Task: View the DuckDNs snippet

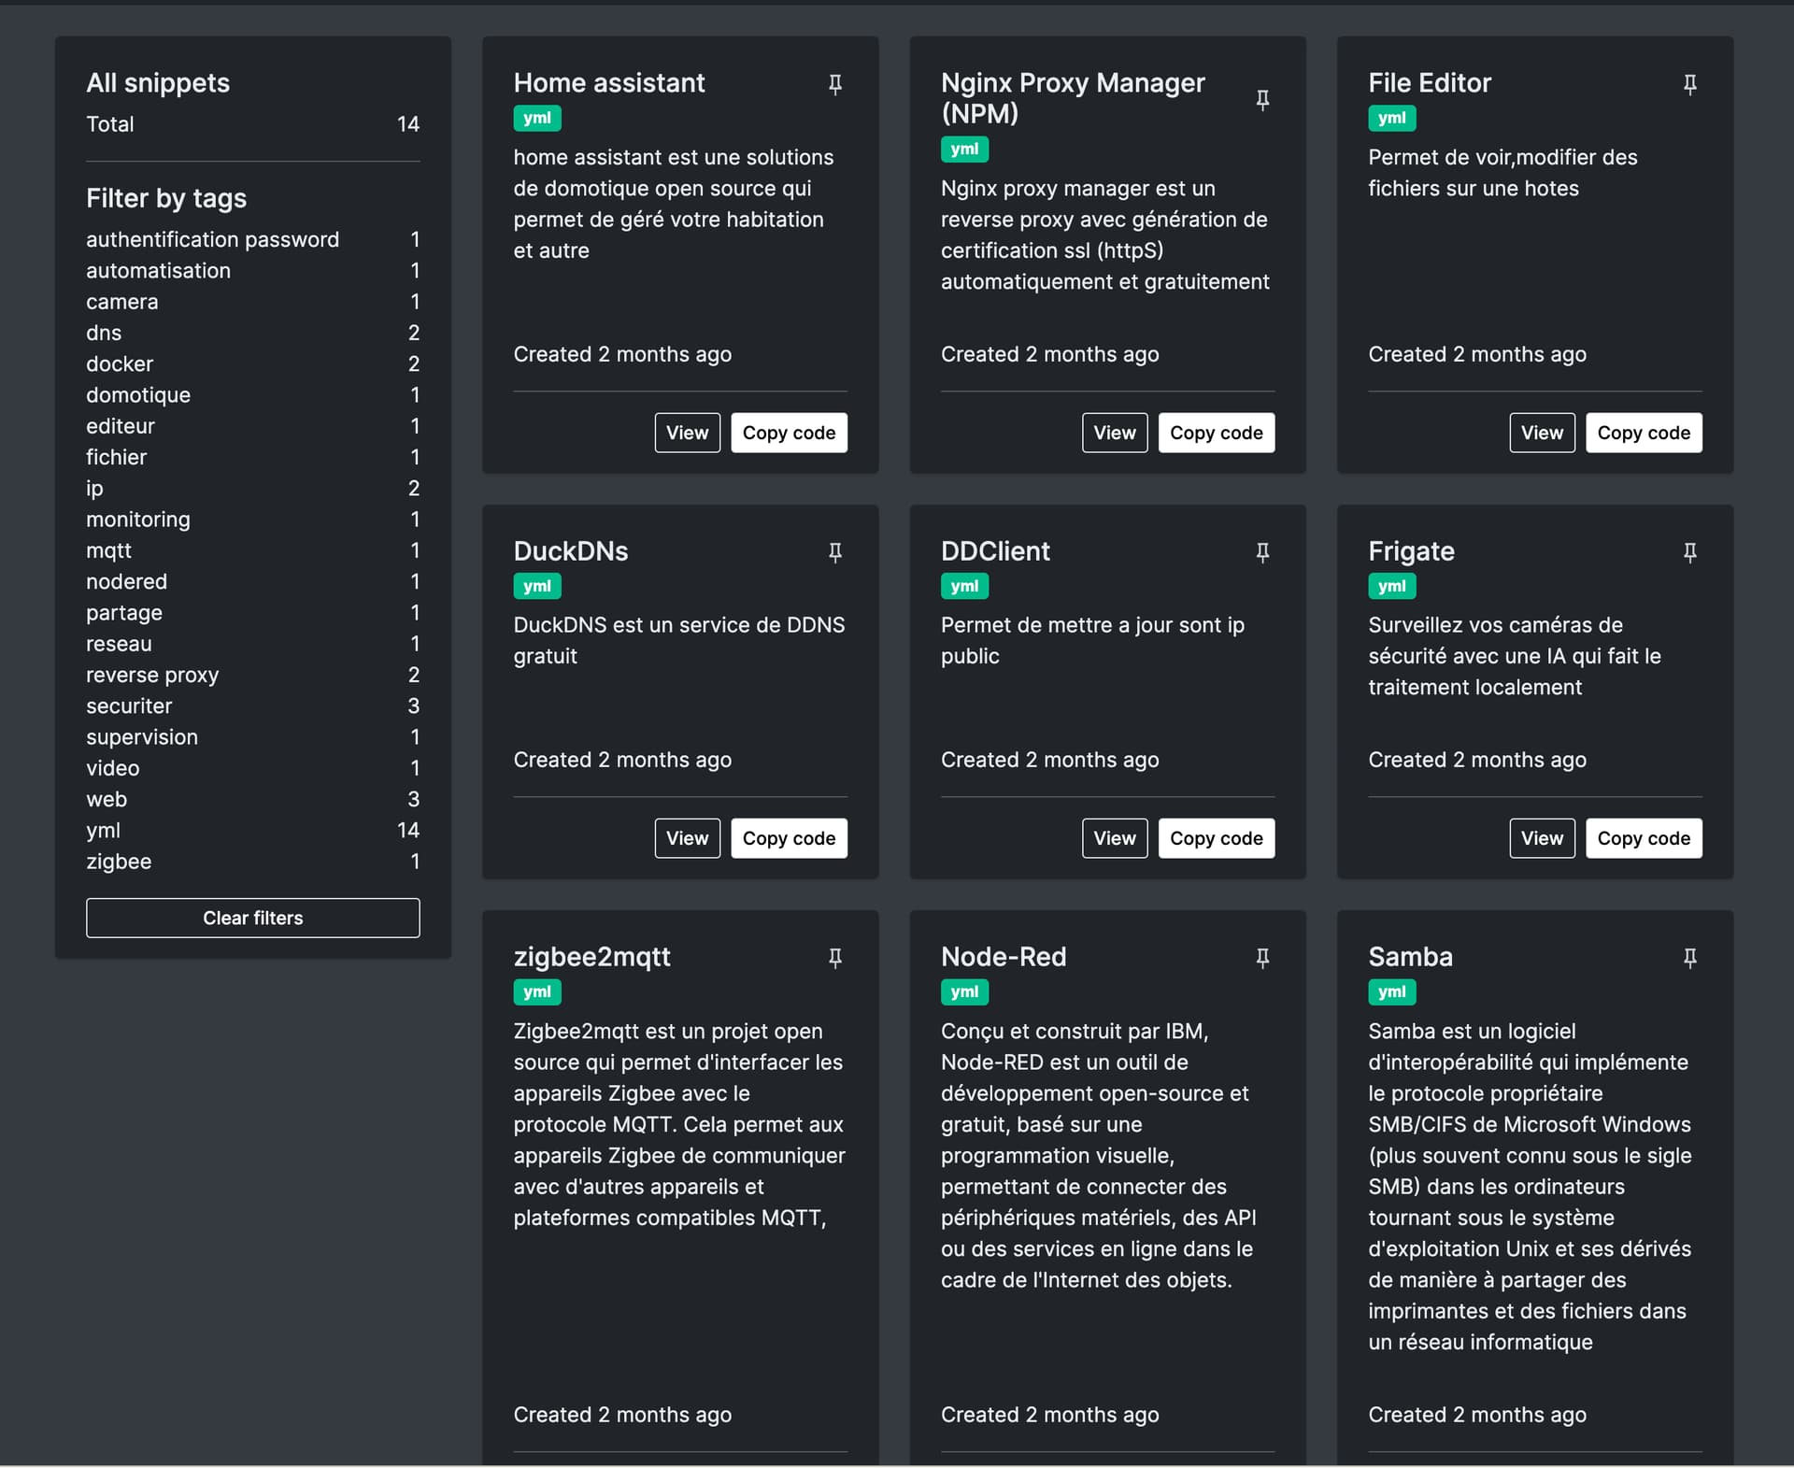Action: pyautogui.click(x=687, y=838)
